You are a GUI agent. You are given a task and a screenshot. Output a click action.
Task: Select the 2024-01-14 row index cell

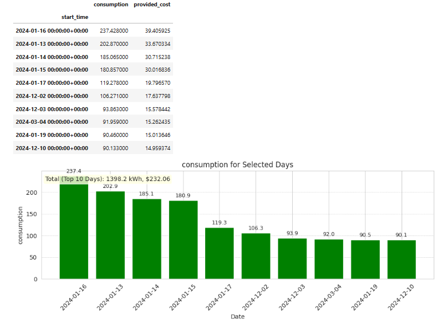coord(52,57)
